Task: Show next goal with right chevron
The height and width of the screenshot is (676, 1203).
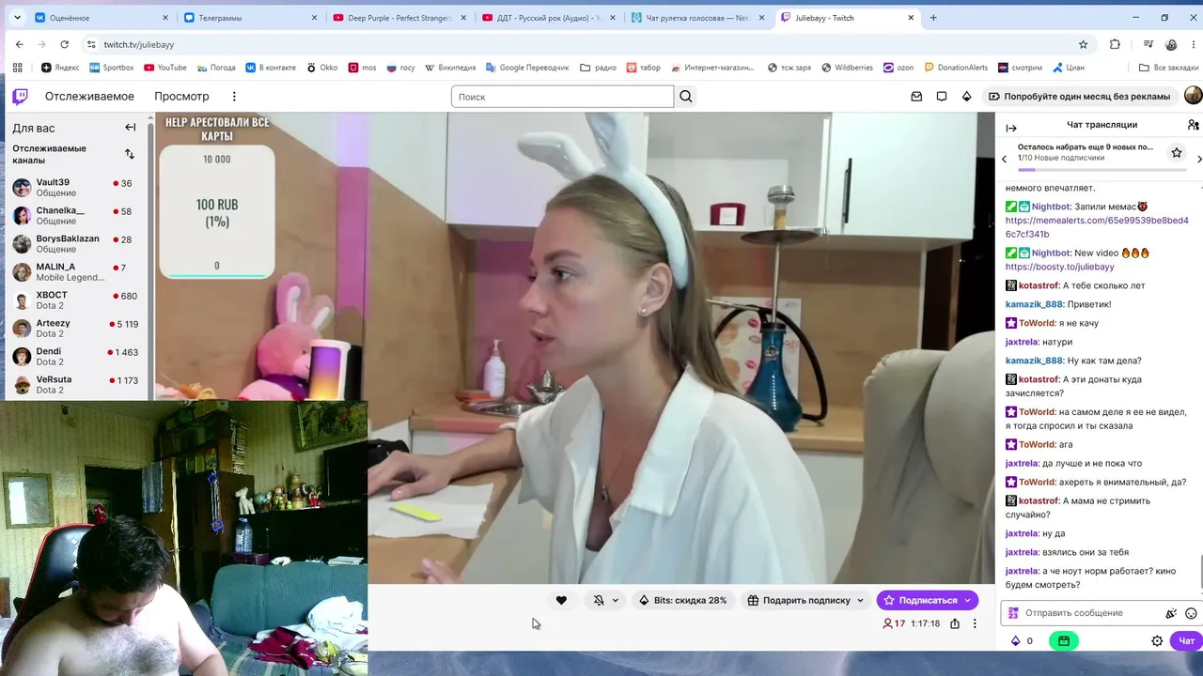Action: (x=1199, y=159)
